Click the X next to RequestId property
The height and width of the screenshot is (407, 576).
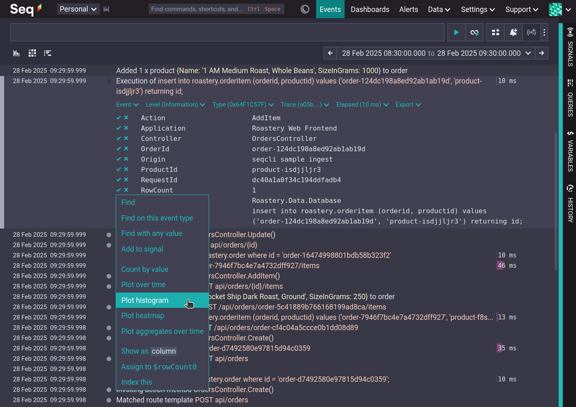tap(126, 180)
